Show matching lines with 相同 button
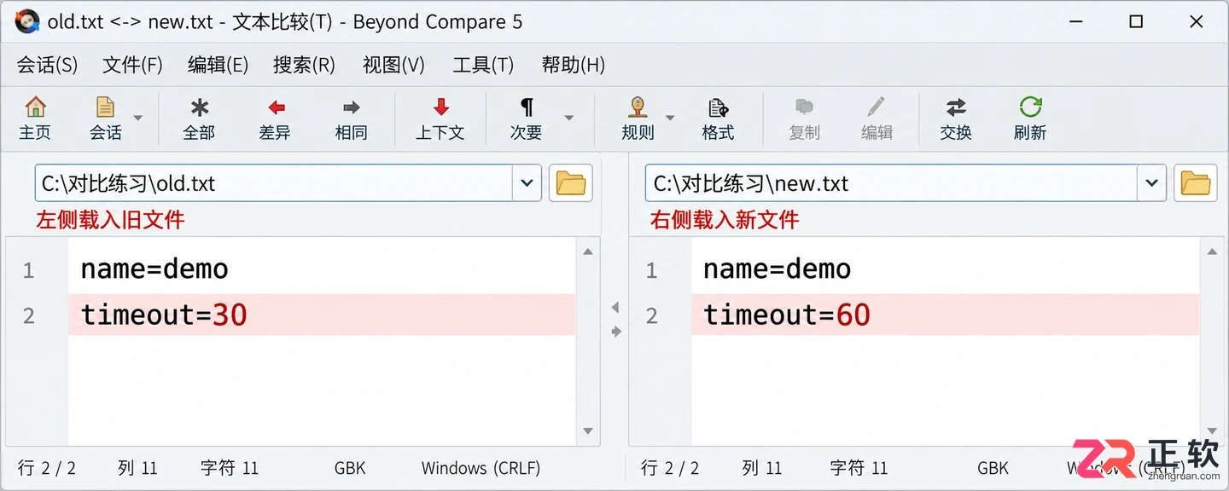The height and width of the screenshot is (491, 1229). (351, 118)
